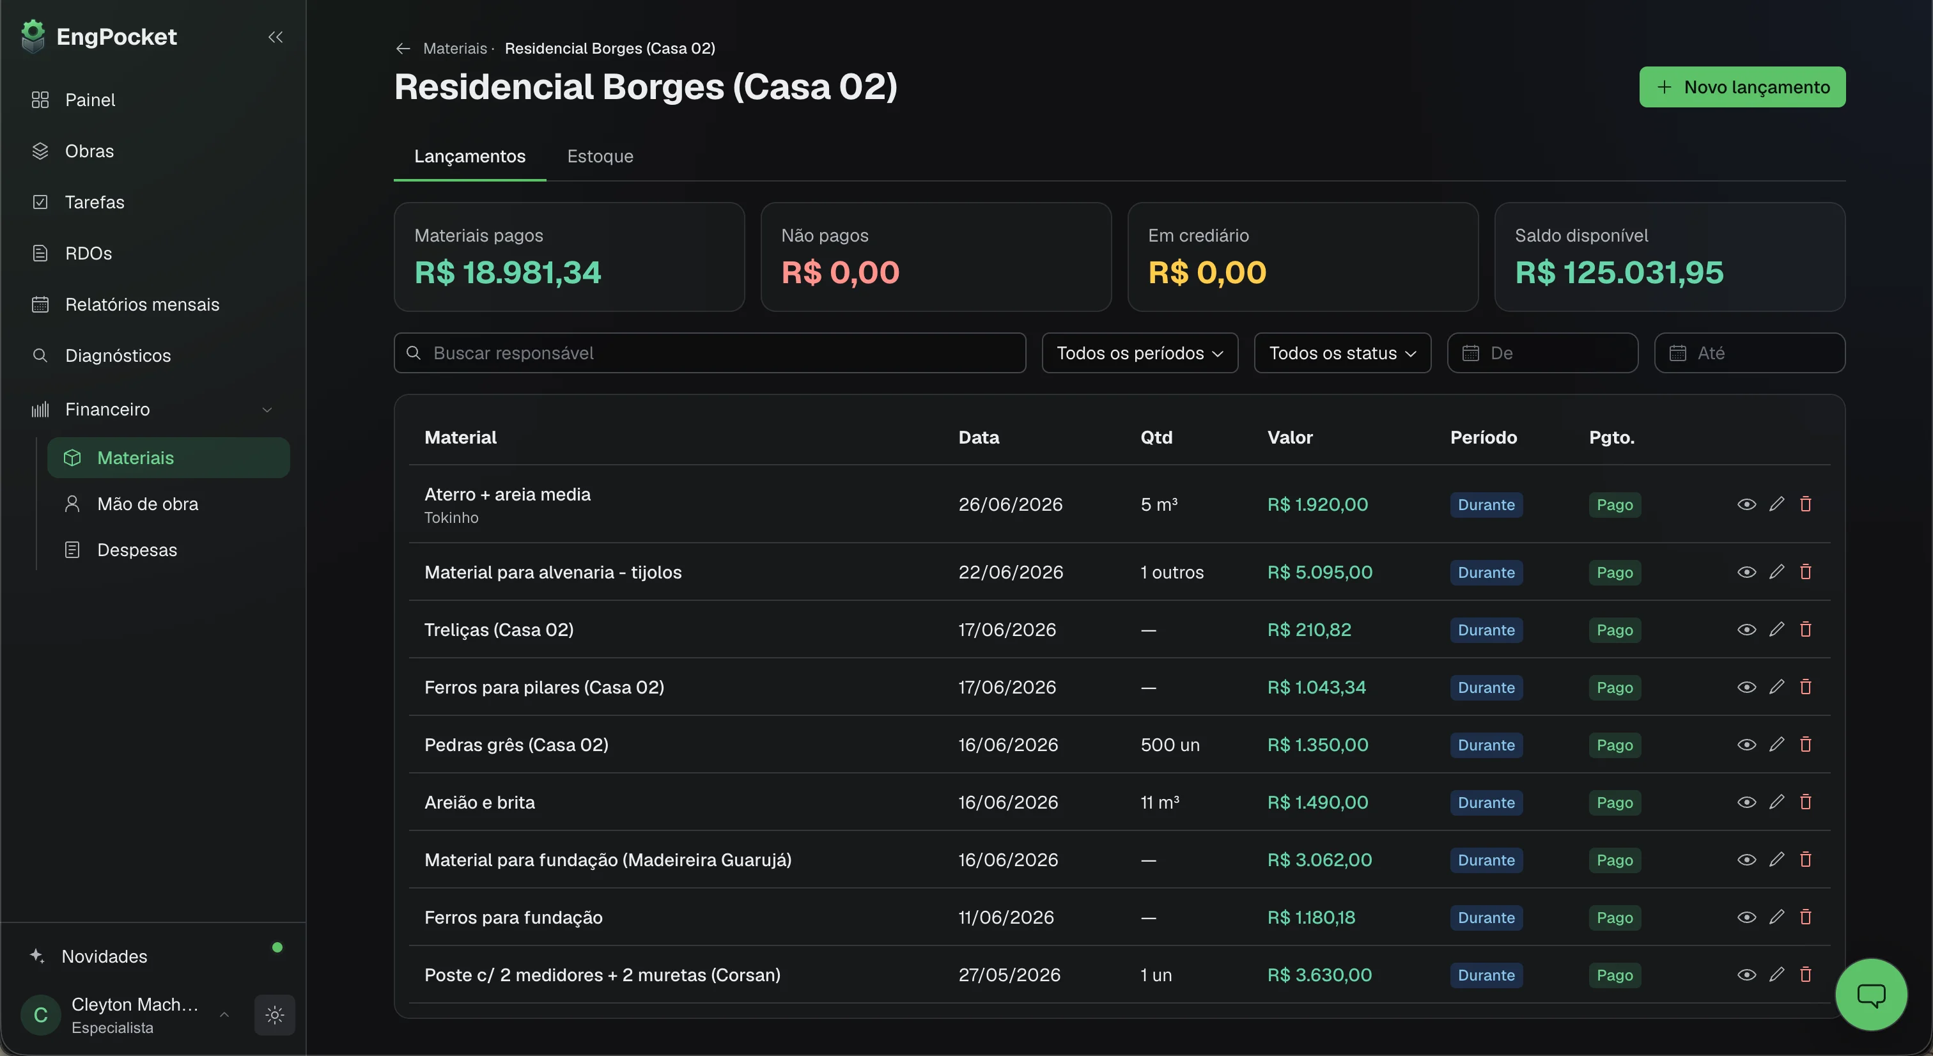Switch to the Lançamentos tab

tap(470, 156)
